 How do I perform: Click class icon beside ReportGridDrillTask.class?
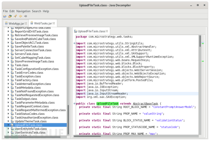click(12, 31)
